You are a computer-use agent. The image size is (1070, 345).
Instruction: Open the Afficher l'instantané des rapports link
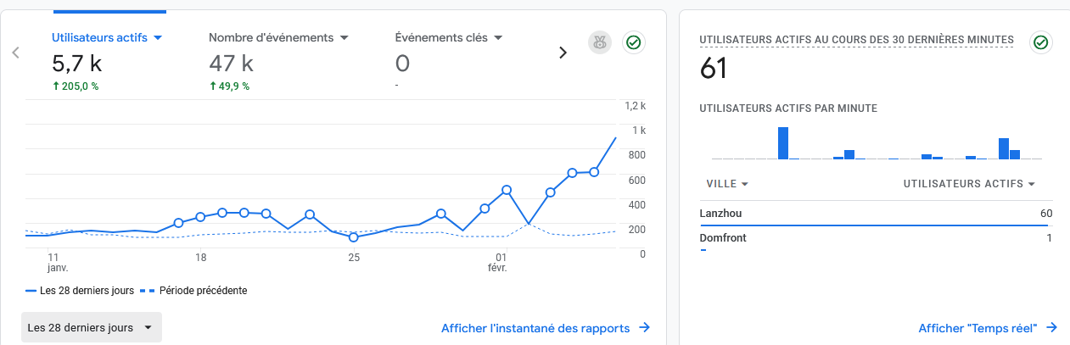pos(535,328)
